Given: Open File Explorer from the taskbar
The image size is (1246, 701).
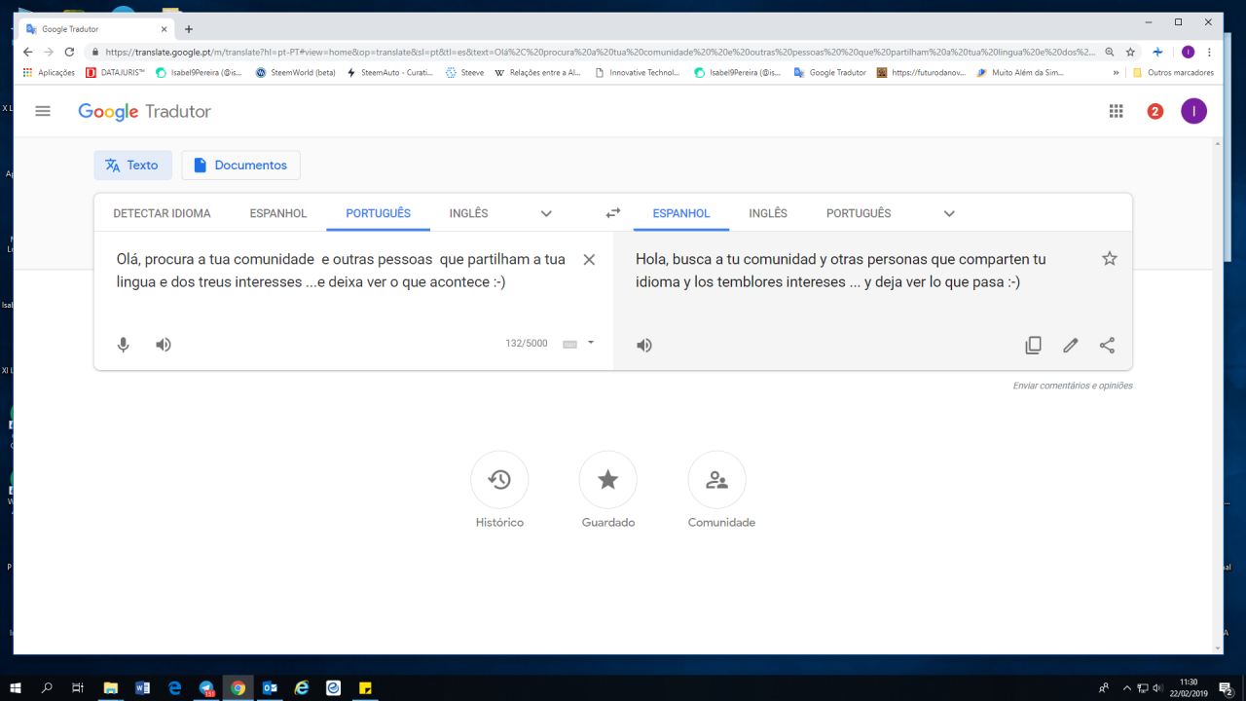Looking at the screenshot, I should coord(111,688).
